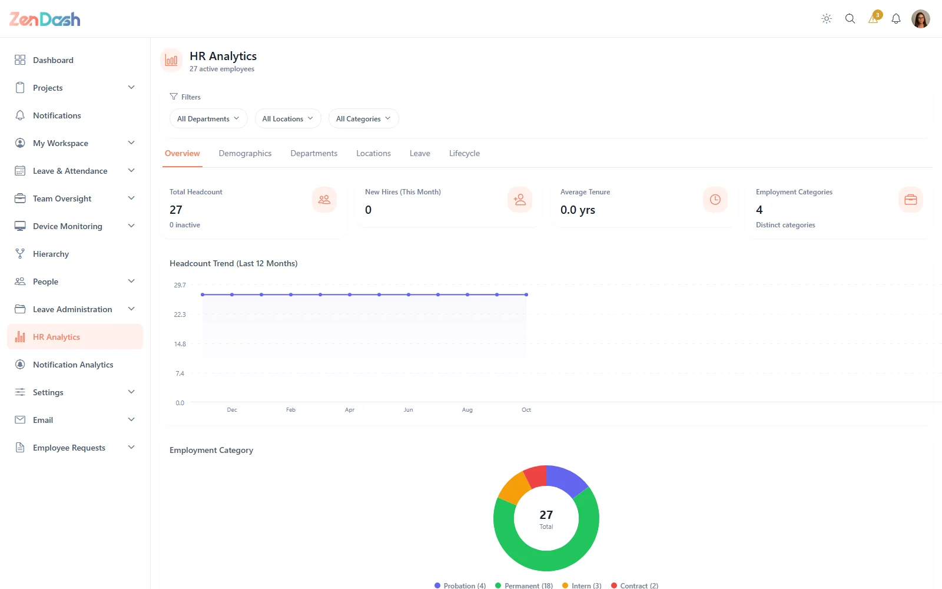Open the All Categories dropdown
Viewport: 942px width, 589px height.
tap(364, 118)
